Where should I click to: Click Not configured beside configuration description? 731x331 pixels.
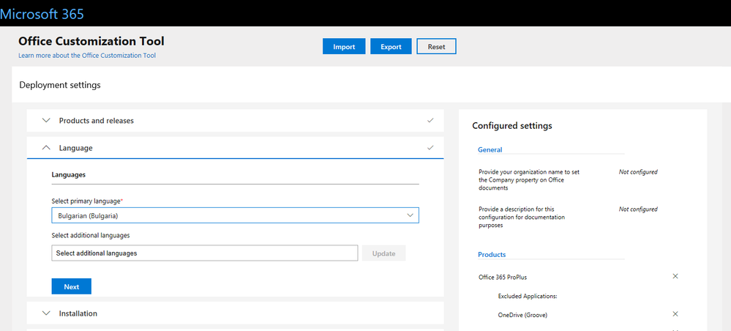point(638,209)
